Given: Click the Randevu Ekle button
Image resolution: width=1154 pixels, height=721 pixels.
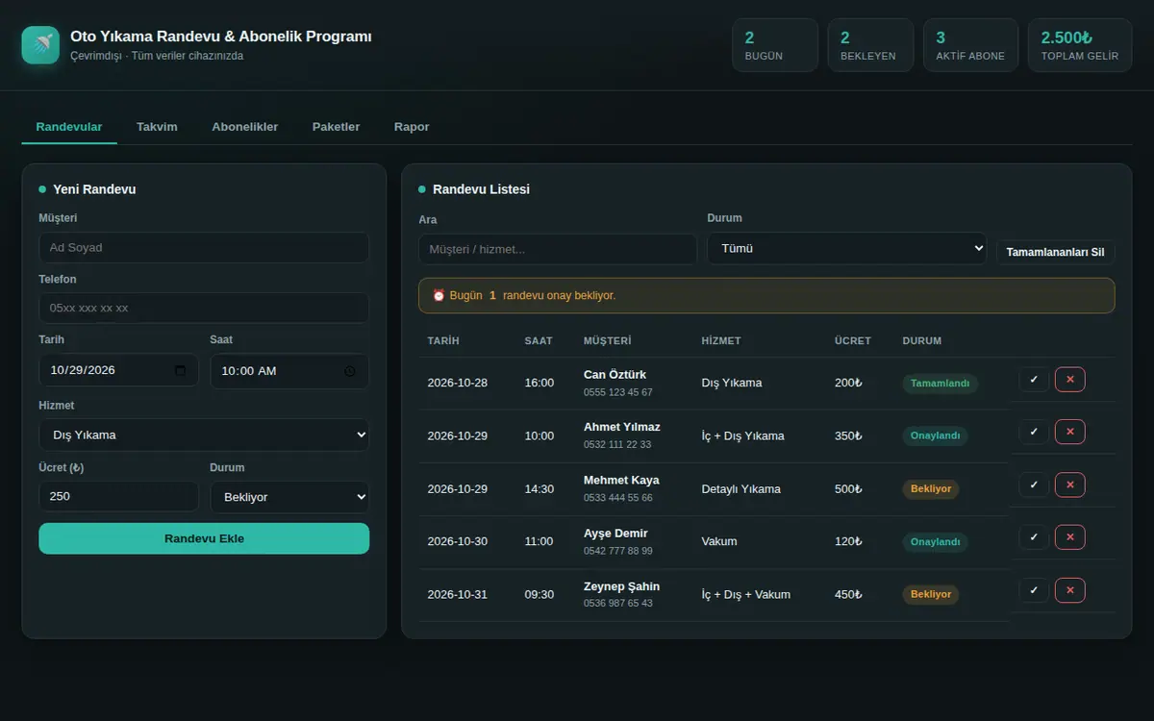Looking at the screenshot, I should tap(204, 538).
